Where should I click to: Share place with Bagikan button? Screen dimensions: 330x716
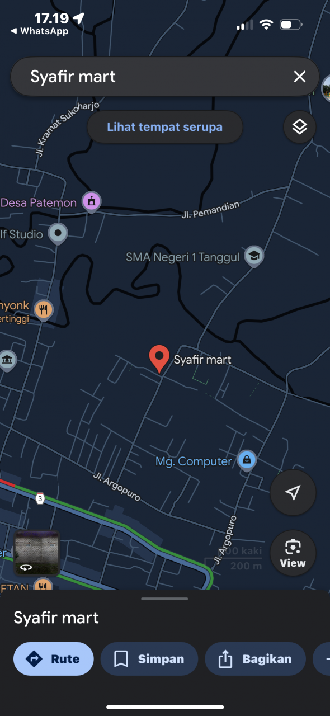(256, 659)
